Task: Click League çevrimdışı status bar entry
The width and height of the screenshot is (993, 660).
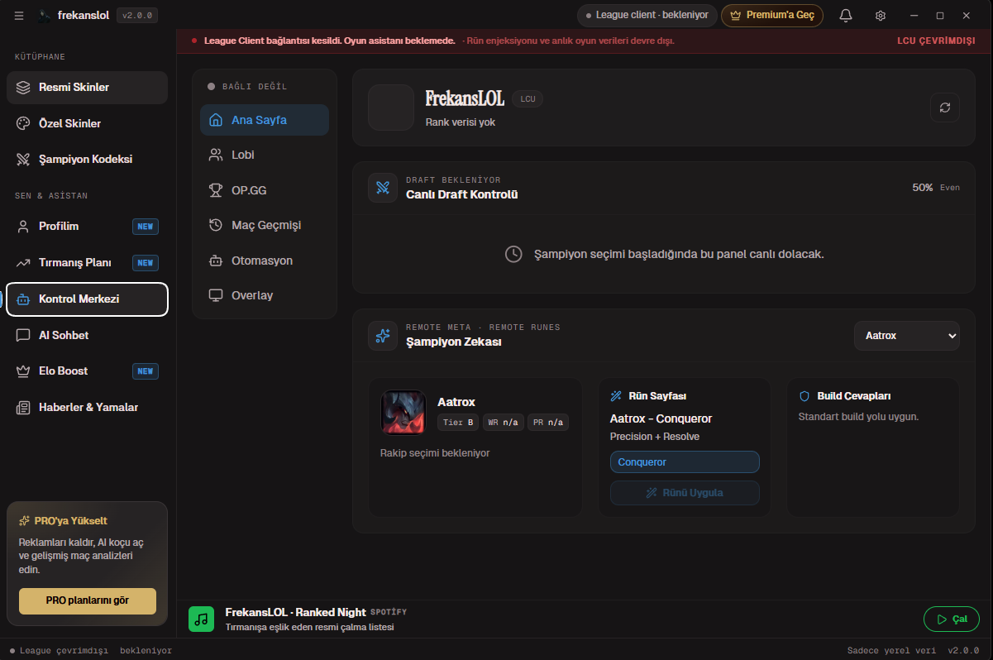Action: point(60,651)
